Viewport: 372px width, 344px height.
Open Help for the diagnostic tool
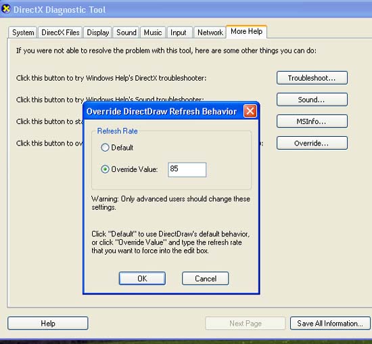click(48, 323)
